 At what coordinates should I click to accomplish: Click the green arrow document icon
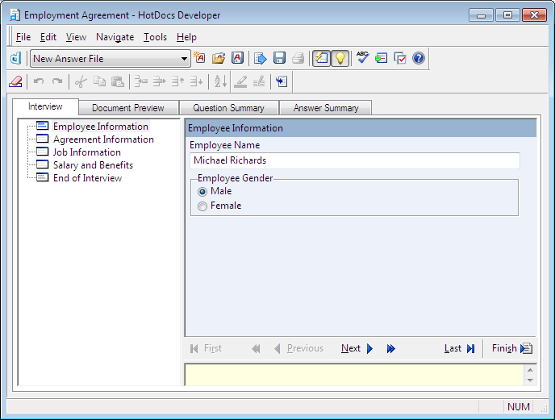382,58
